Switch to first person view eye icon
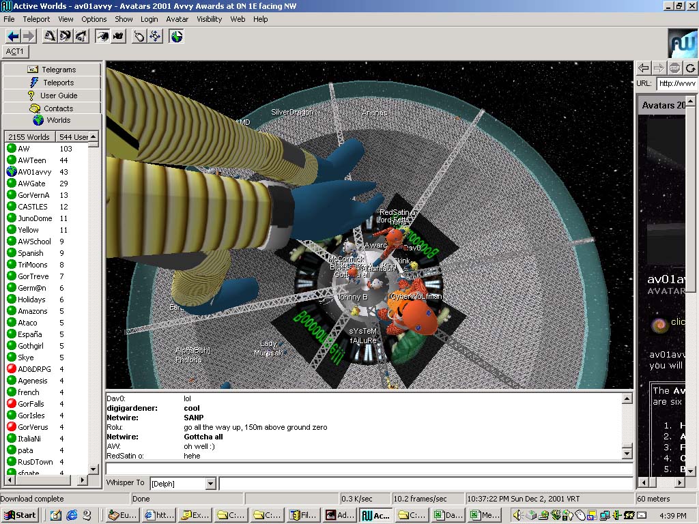This screenshot has height=524, width=699. pos(102,36)
